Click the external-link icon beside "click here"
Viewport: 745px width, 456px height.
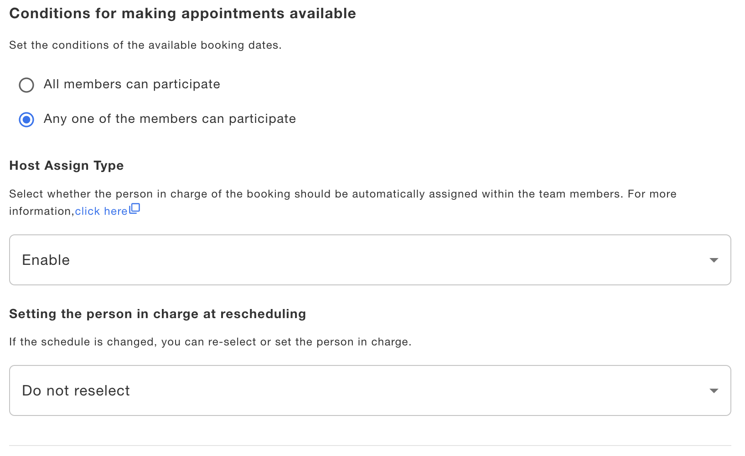coord(135,209)
